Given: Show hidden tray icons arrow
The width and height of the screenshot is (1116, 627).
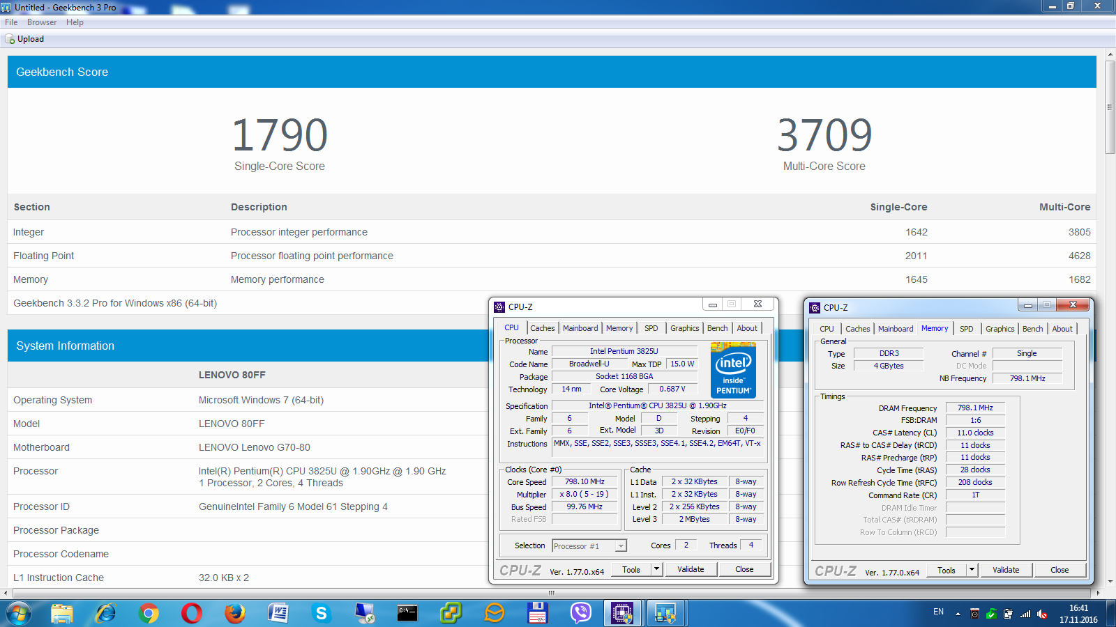Looking at the screenshot, I should [958, 614].
